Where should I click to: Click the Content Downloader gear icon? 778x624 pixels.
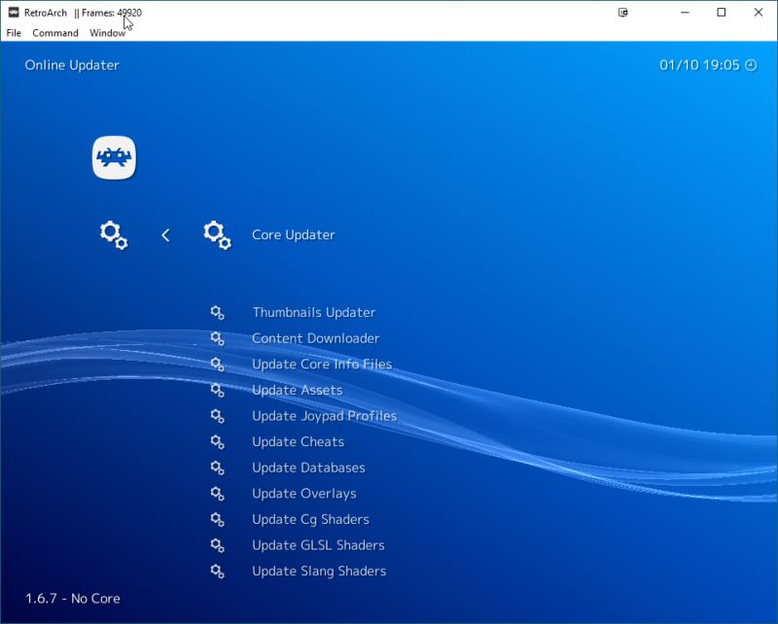pos(218,338)
